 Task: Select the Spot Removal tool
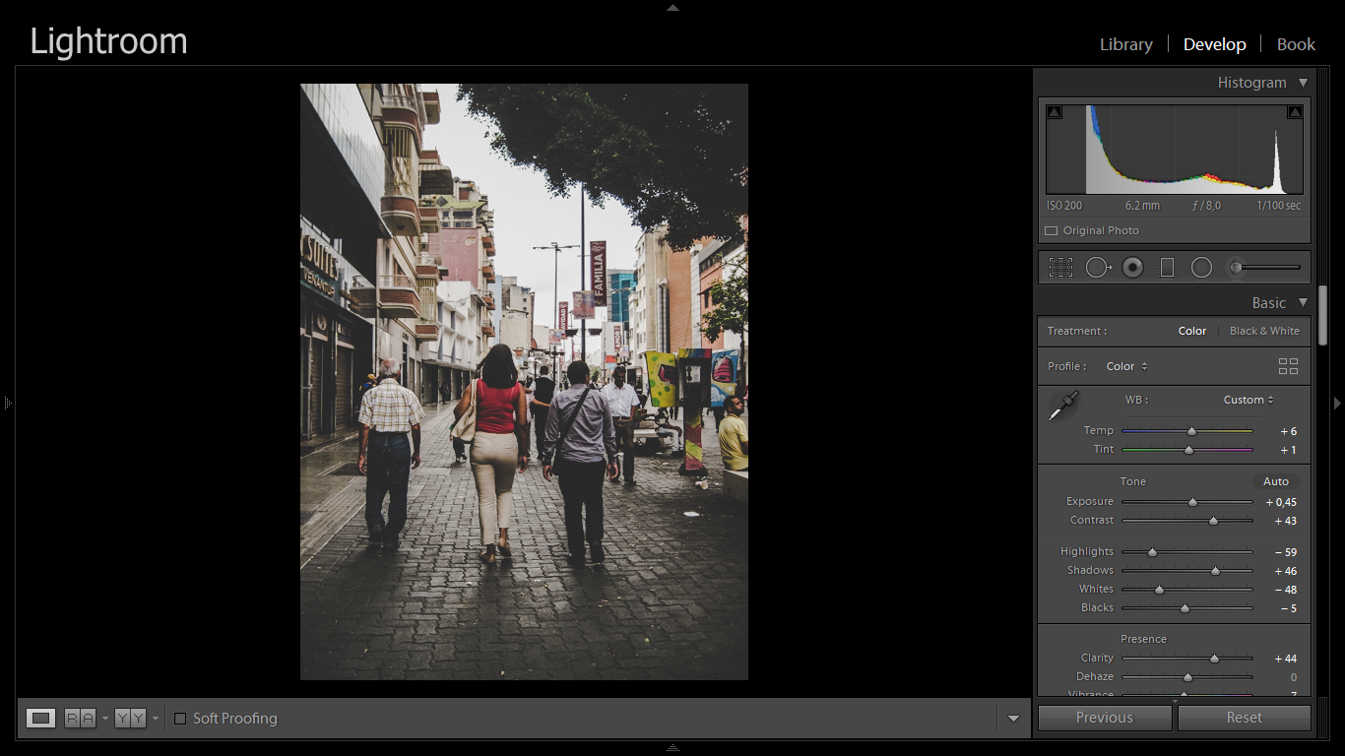pos(1098,267)
